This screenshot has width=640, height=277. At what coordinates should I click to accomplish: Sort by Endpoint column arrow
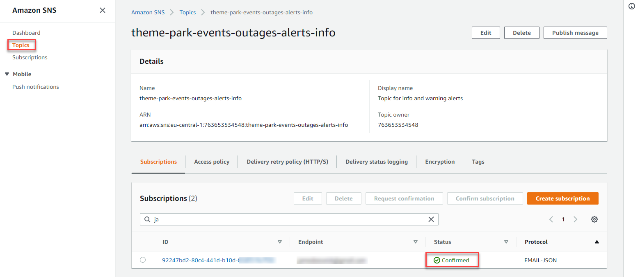(x=416, y=242)
